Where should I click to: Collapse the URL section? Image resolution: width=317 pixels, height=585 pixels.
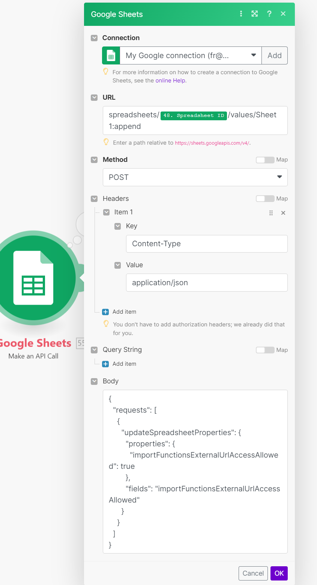coord(94,97)
